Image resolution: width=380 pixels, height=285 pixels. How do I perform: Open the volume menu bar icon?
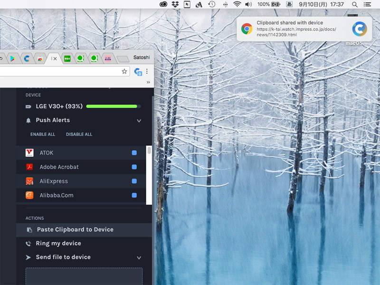248,4
